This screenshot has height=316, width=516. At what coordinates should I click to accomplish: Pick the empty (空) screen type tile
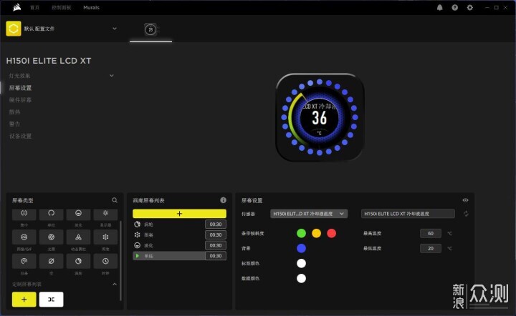click(x=51, y=261)
